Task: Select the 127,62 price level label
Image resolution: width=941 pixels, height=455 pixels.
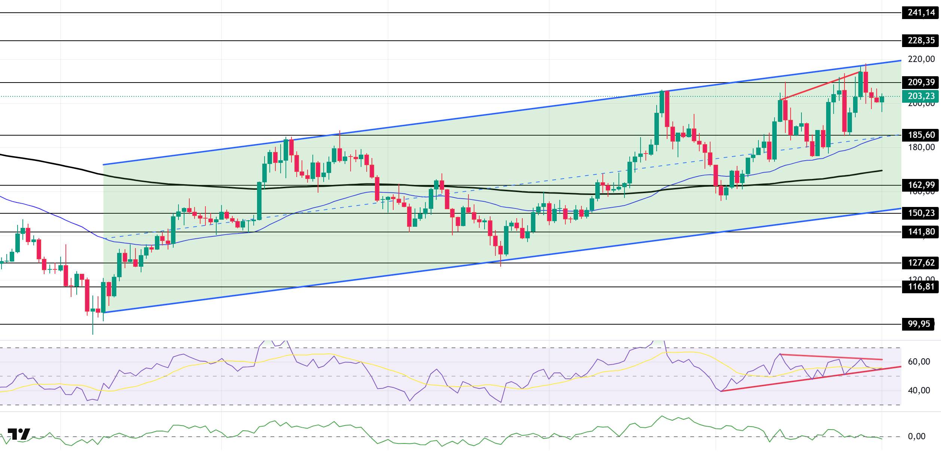Action: click(x=921, y=263)
